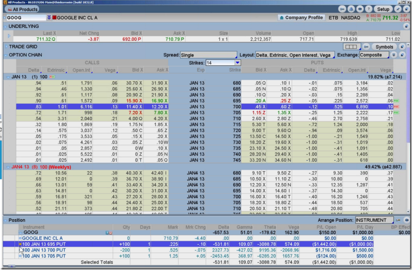The image size is (412, 270).
Task: Click green icon next to JAN 13 (1) 100
Action: [x=52, y=77]
